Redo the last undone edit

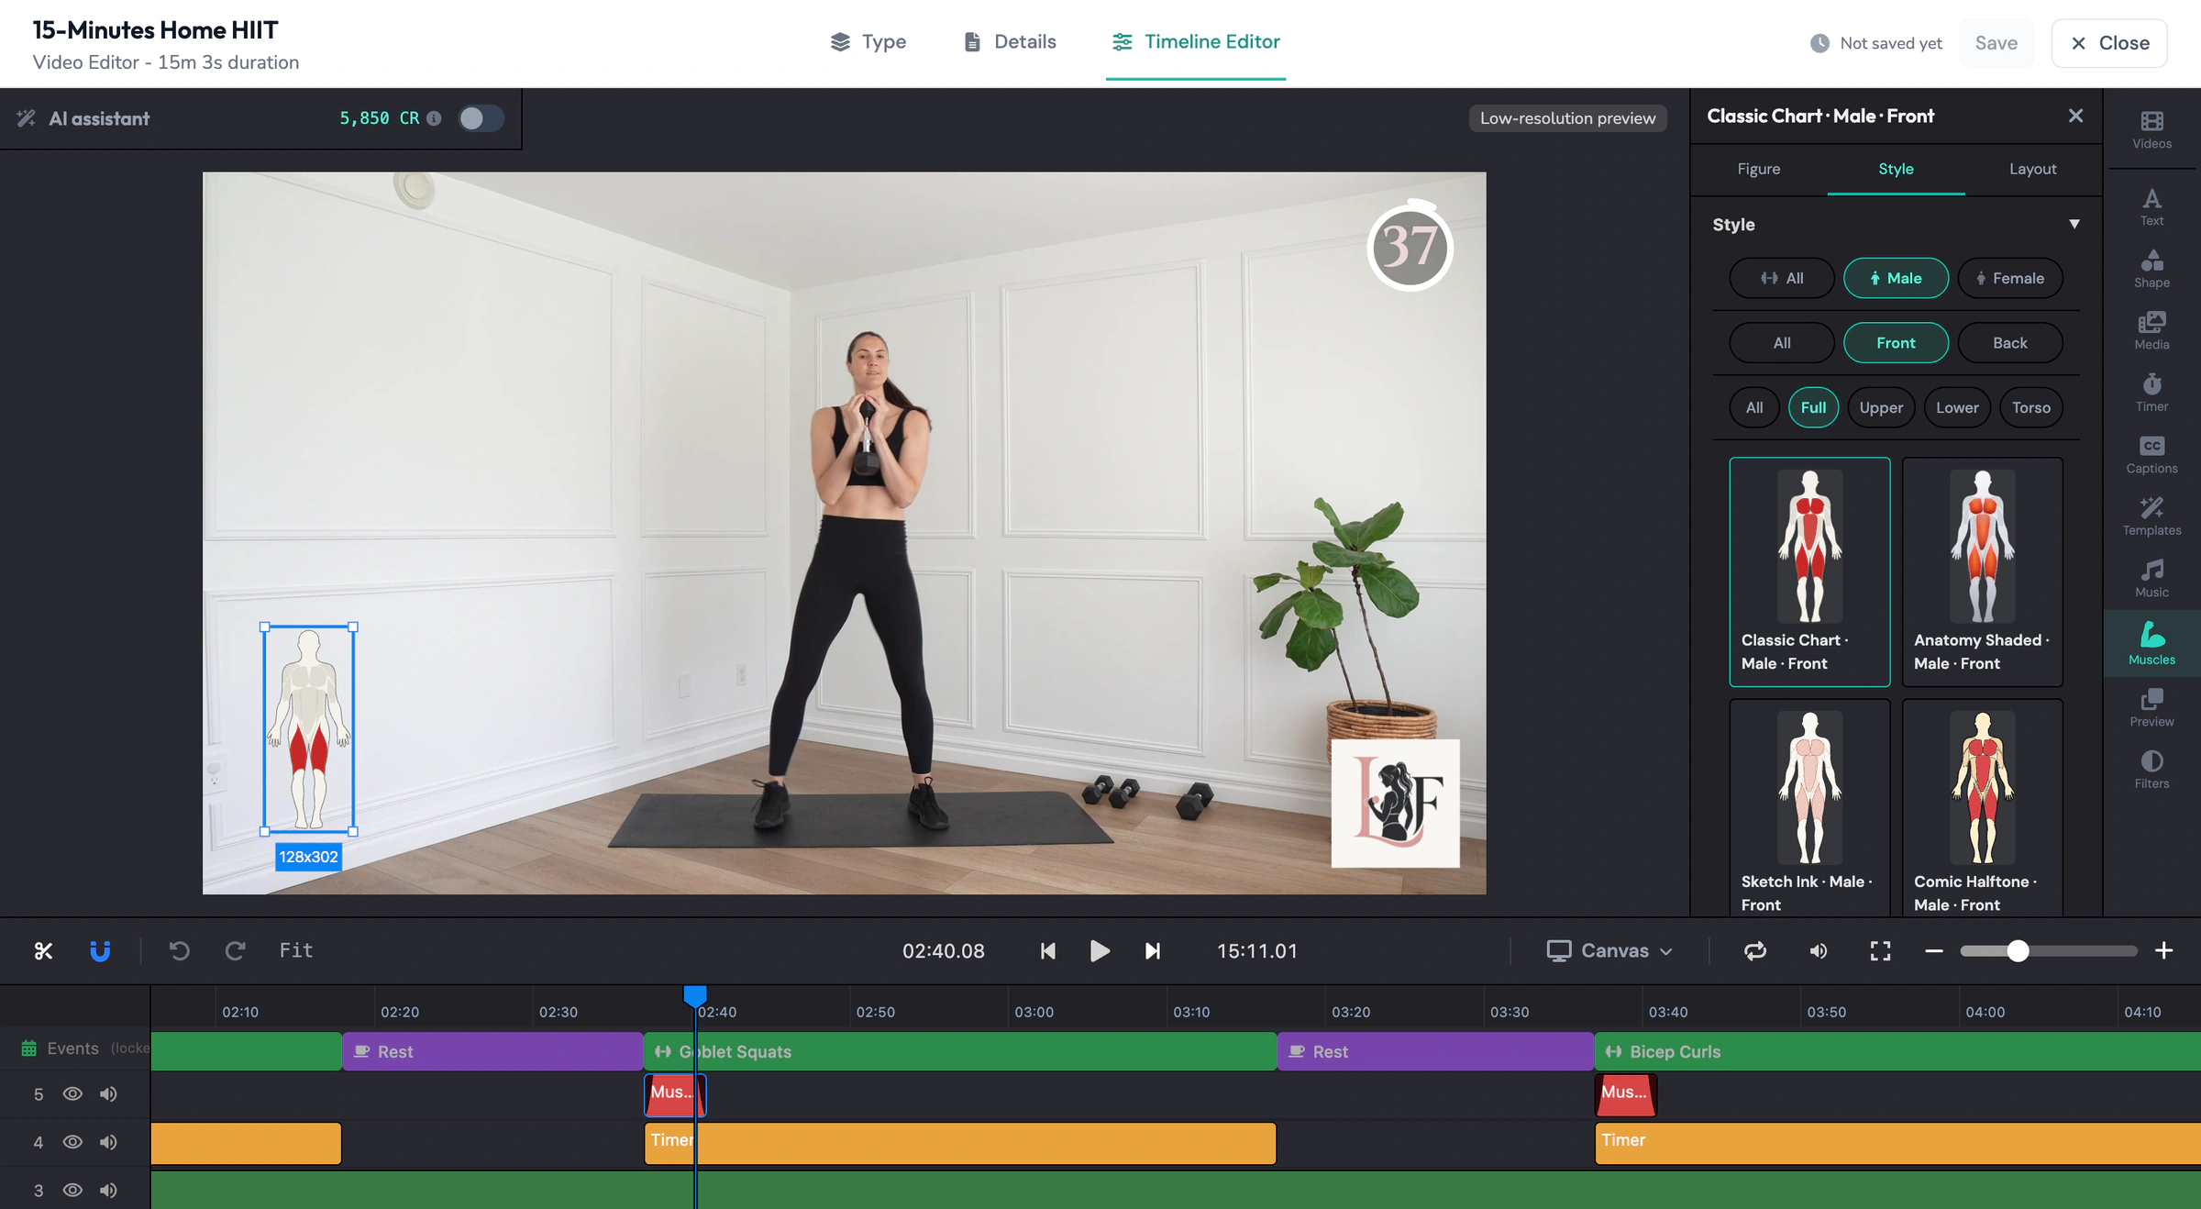[x=236, y=950]
